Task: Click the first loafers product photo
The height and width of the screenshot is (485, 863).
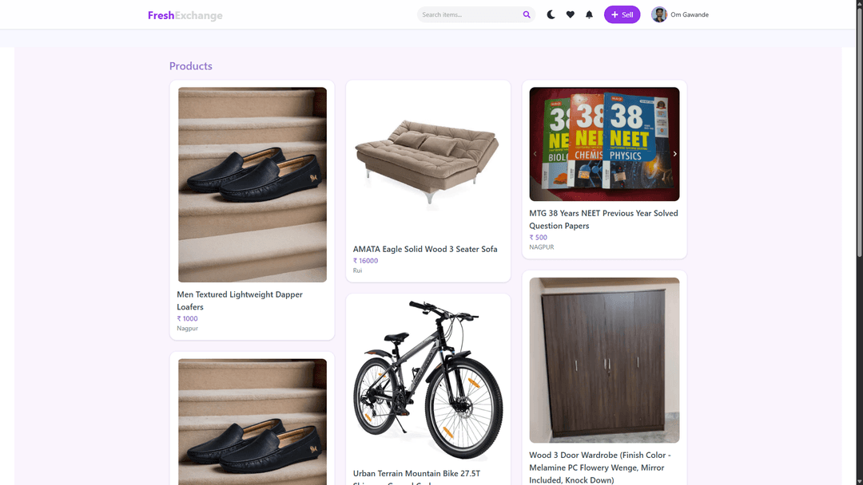Action: pyautogui.click(x=252, y=184)
